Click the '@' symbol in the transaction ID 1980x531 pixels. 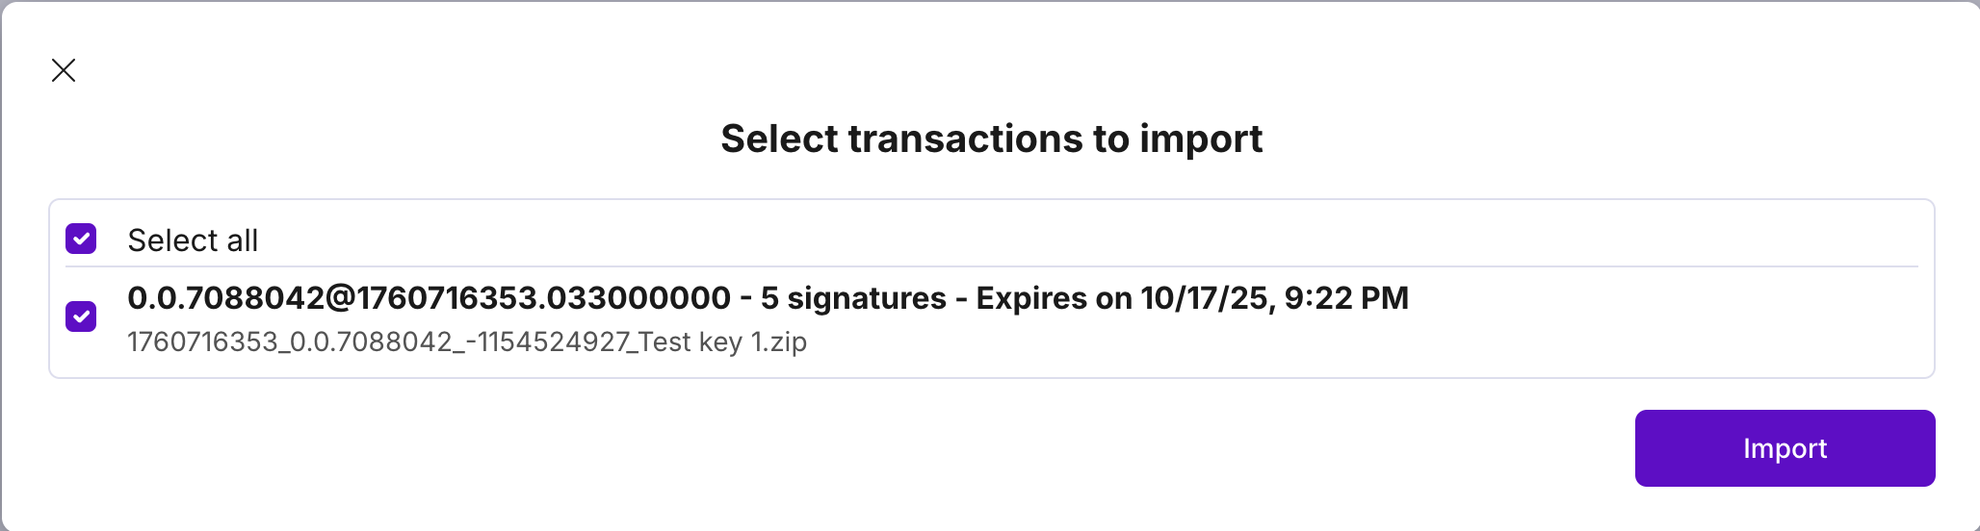click(341, 298)
